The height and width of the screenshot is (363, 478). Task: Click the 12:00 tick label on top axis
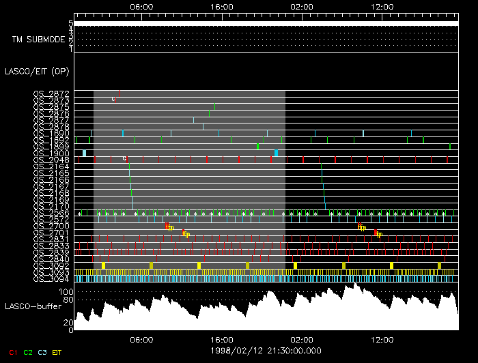tap(382, 5)
